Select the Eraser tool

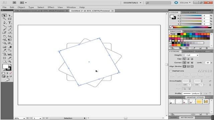tap(9, 33)
